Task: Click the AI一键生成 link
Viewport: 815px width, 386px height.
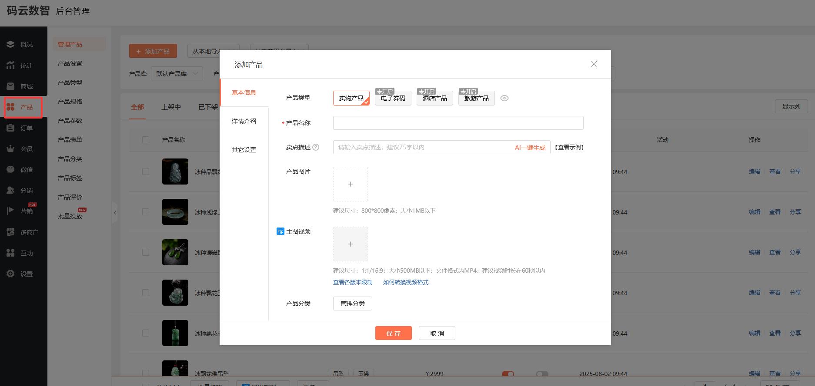Action: click(530, 148)
